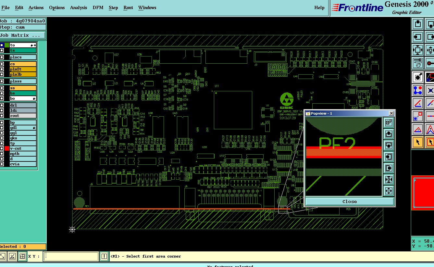Select the yellow arrow single-select tool

pos(418,142)
